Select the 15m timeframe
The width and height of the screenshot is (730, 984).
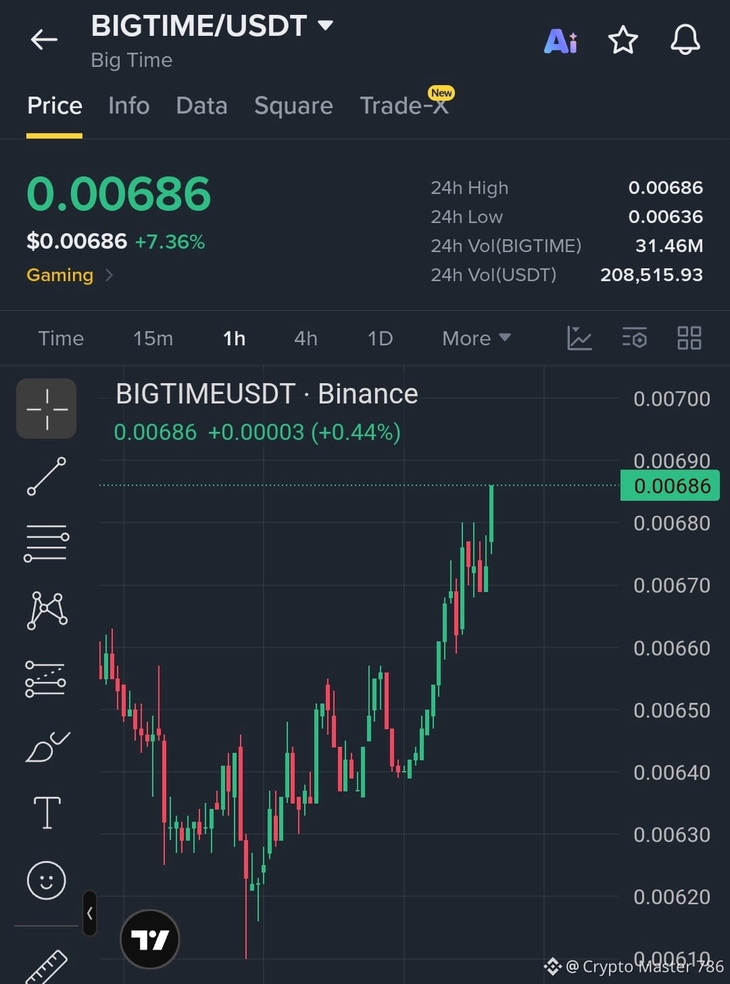[153, 338]
